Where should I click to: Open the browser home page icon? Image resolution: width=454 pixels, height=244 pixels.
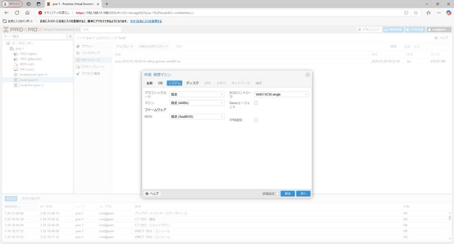click(x=27, y=12)
